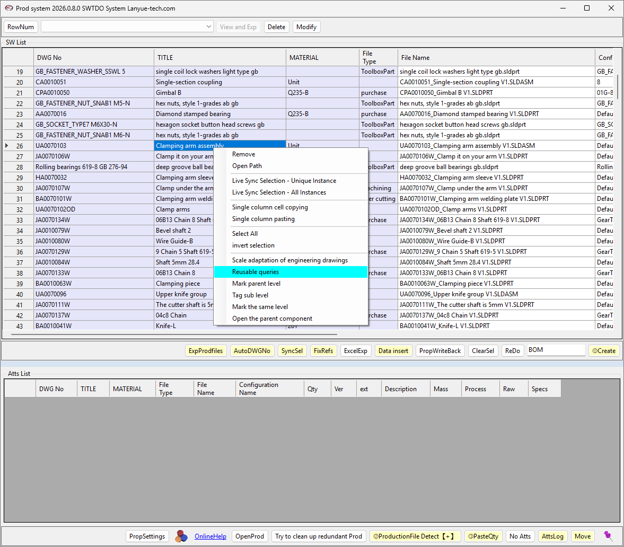Screen dimensions: 624x547
Task: Click the BOM text input field
Action: (x=556, y=350)
